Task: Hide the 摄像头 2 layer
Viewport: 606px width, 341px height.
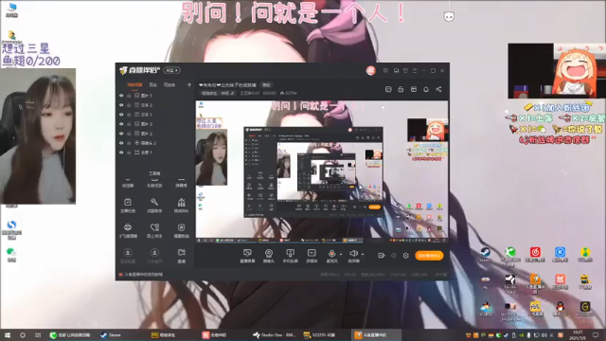Action: [x=121, y=143]
